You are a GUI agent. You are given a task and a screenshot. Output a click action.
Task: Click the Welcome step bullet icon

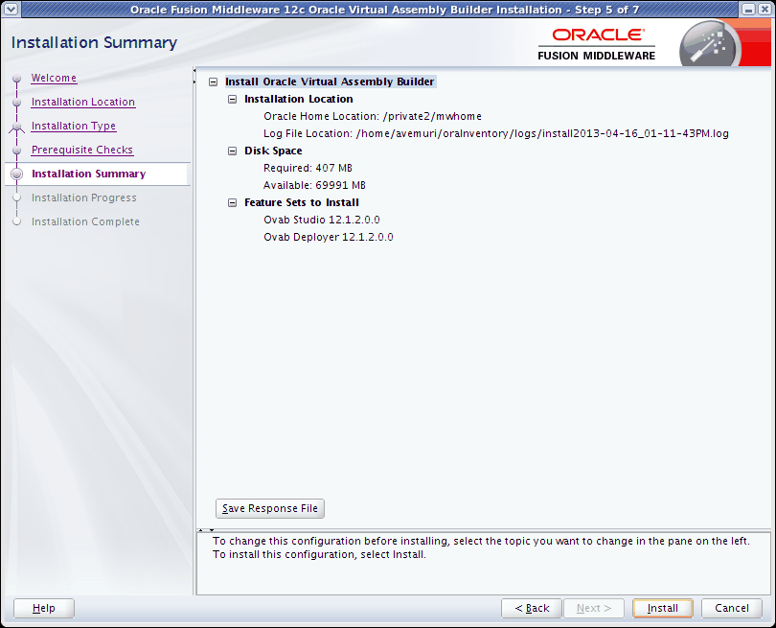tap(17, 79)
